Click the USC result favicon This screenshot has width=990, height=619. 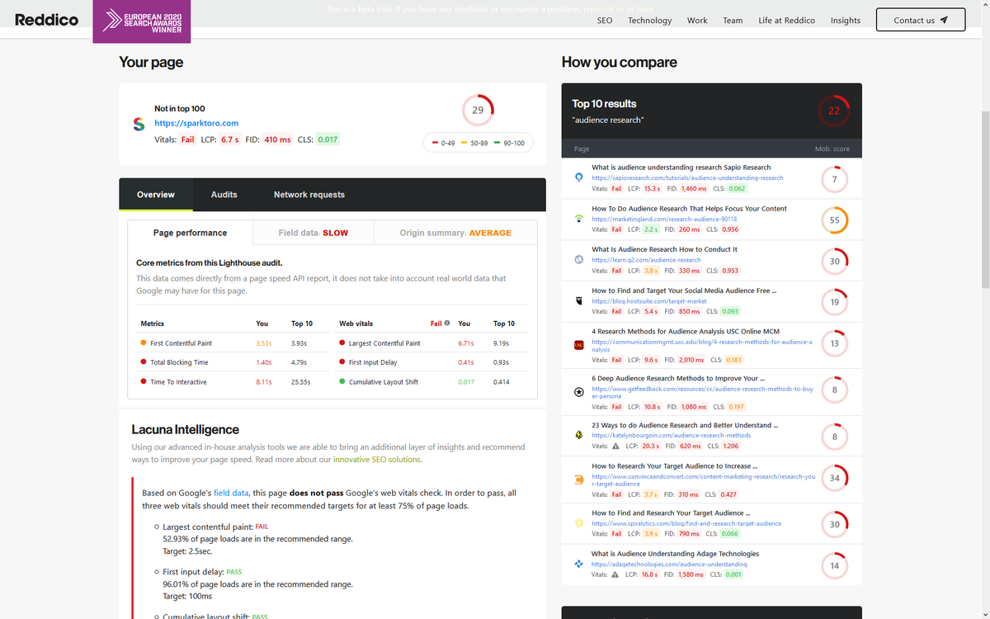(579, 344)
